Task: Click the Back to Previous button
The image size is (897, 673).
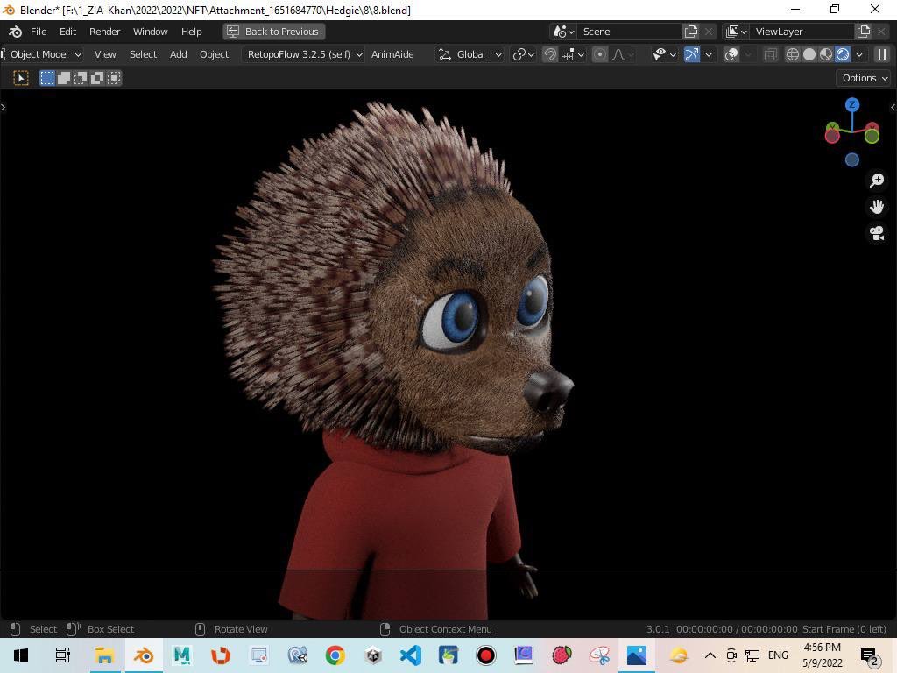Action: point(274,32)
